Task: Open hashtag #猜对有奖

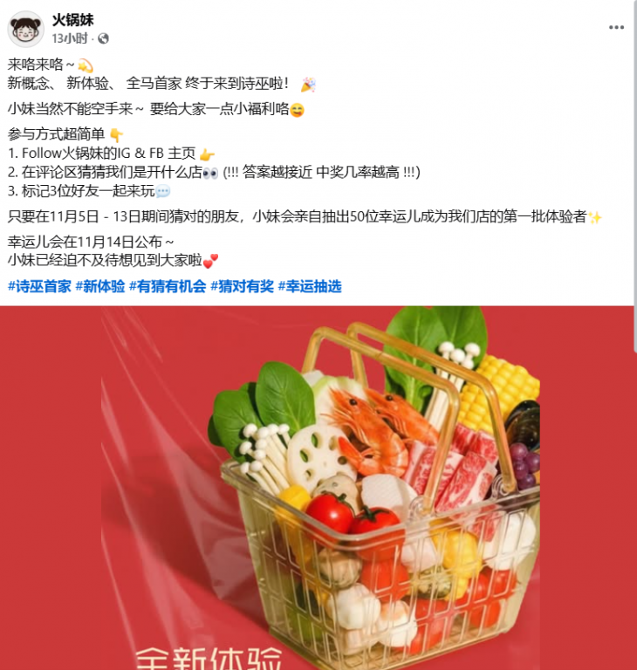Action: (x=242, y=286)
